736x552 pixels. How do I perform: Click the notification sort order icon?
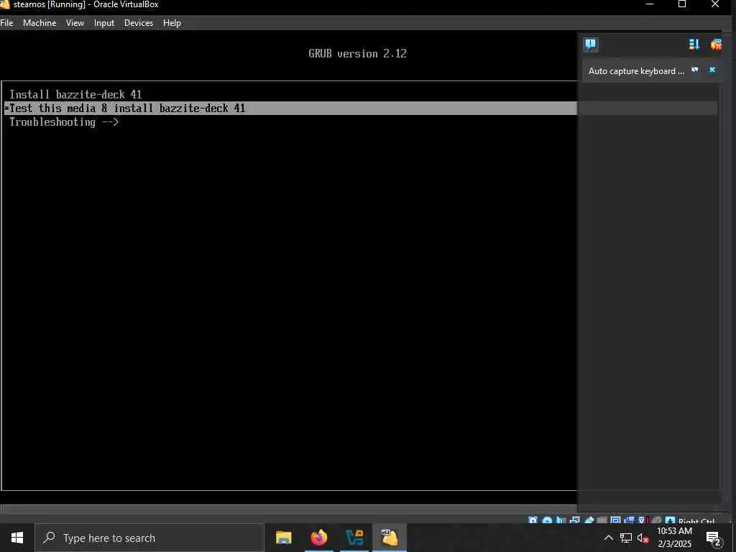[x=694, y=45]
